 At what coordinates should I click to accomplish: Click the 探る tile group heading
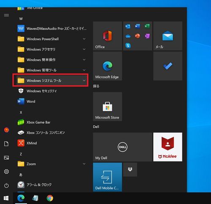coord(96,86)
